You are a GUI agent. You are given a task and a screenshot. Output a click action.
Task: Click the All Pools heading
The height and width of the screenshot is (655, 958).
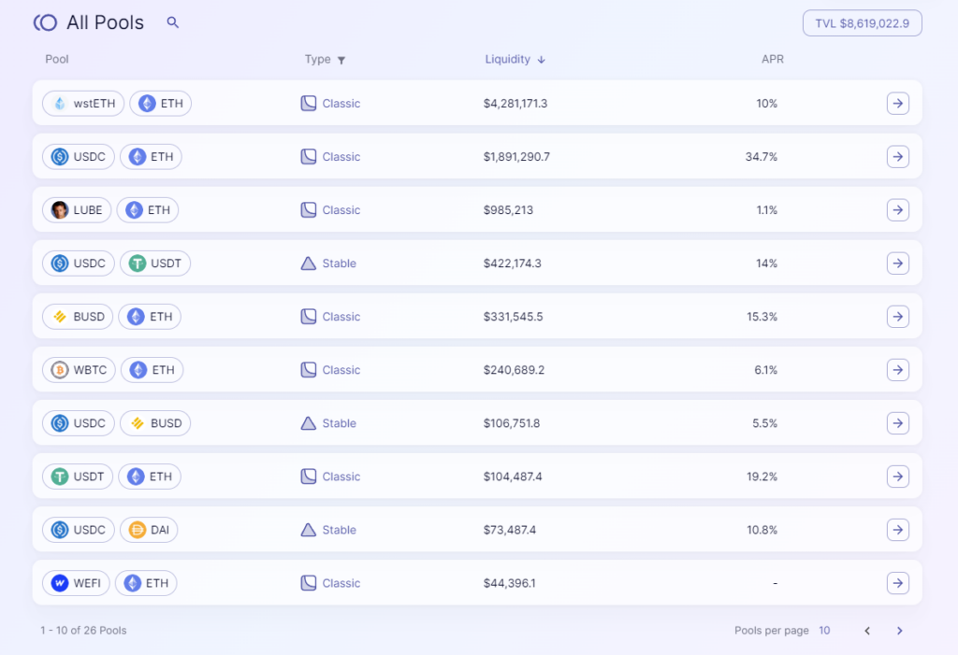point(105,22)
